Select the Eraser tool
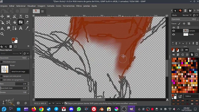Viewport: 199px width, 112px height. (27, 22)
